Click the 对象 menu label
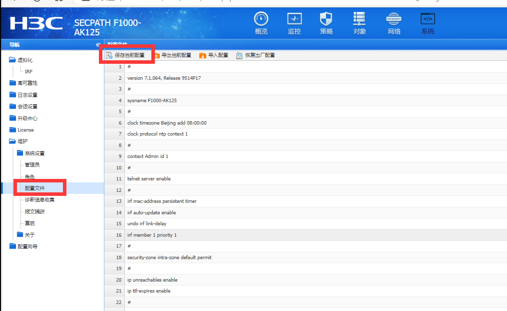 point(360,31)
